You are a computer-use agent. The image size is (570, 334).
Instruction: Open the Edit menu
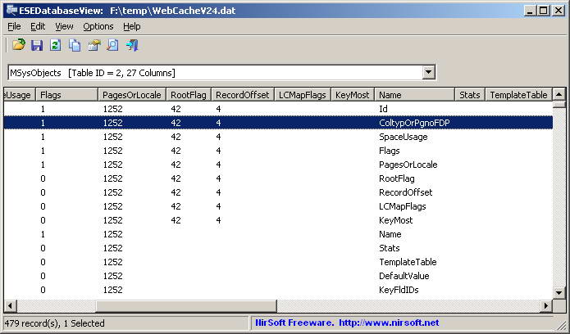(38, 26)
